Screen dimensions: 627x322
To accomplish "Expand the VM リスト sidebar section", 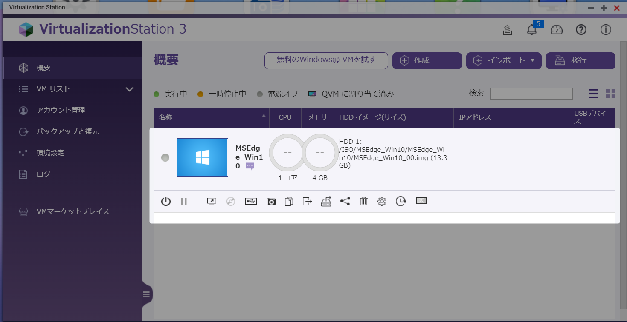I will coord(130,89).
